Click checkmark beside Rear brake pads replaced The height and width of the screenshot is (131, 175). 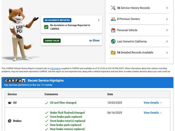coord(47,125)
